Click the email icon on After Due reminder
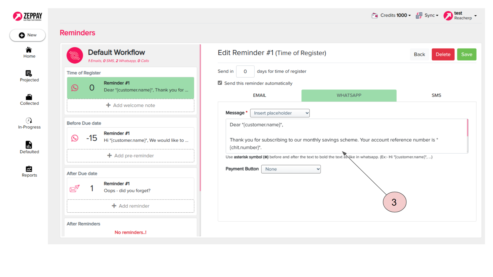The width and height of the screenshot is (493, 277). point(75,189)
